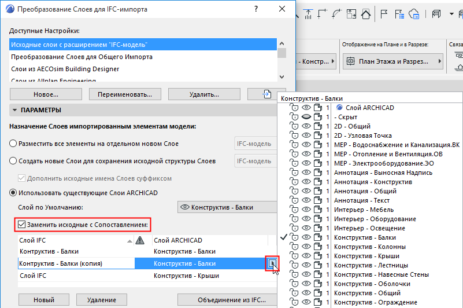Open toolbar overflow arrow beside 3D window icon
This screenshot has width=463, height=308.
click(451, 14)
